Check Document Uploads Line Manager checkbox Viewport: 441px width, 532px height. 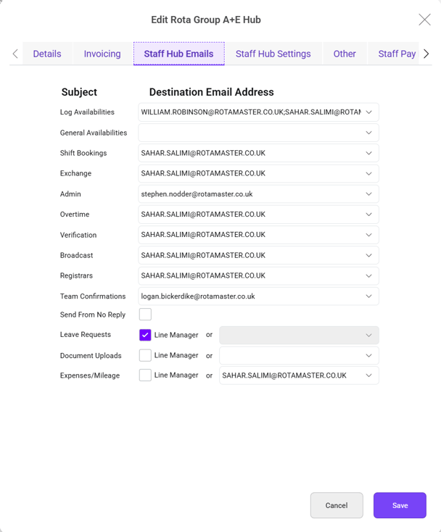(145, 355)
